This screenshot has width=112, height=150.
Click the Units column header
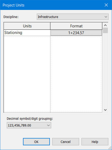(x=27, y=26)
